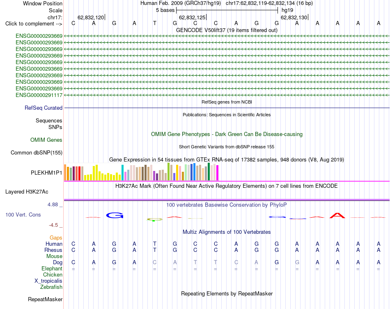This screenshot has height=309, width=390.
Task: Click the Gaps row label
Action: click(x=56, y=238)
